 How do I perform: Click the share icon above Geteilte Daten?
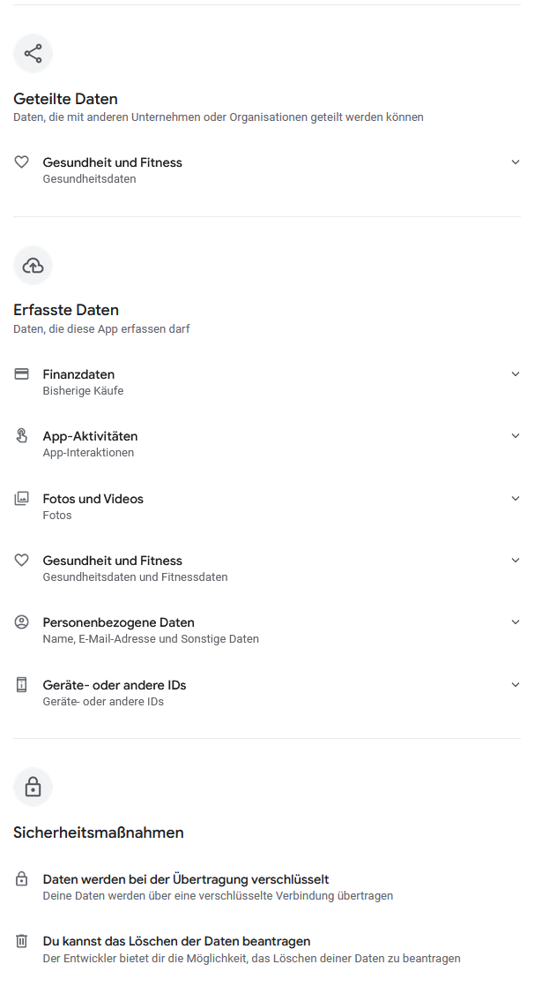33,54
